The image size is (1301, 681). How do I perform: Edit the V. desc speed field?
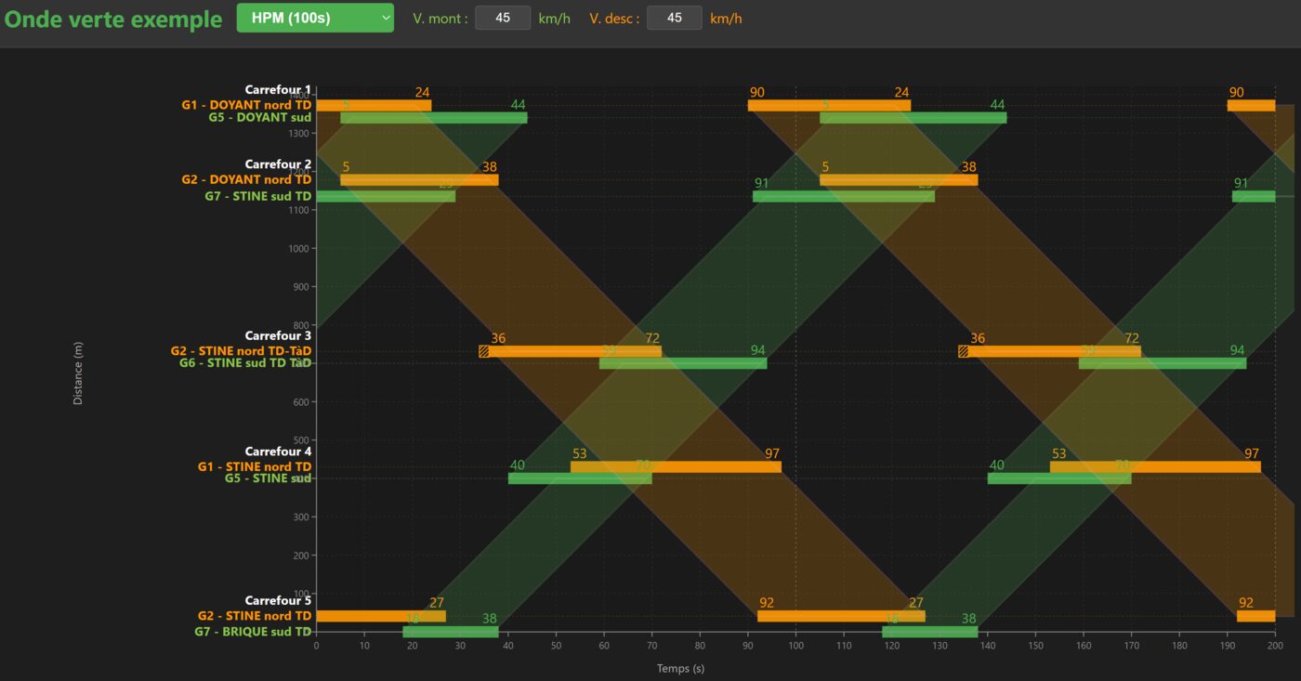click(675, 18)
